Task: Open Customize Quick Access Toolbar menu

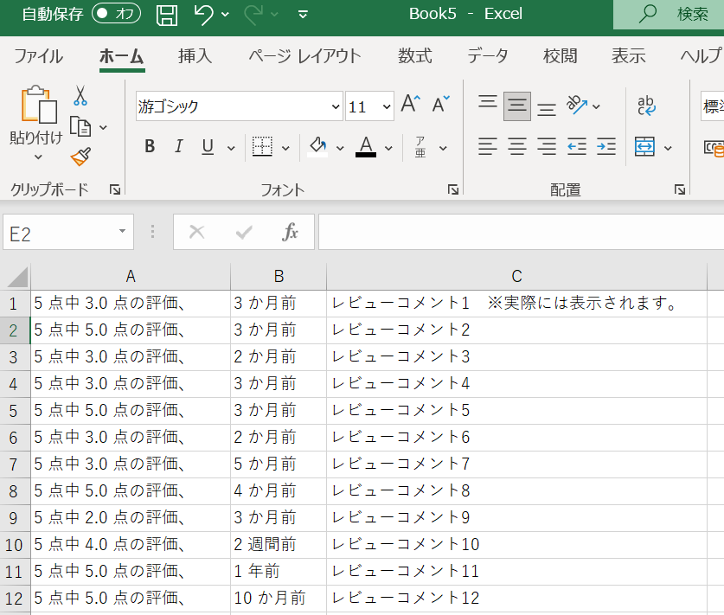Action: [303, 15]
